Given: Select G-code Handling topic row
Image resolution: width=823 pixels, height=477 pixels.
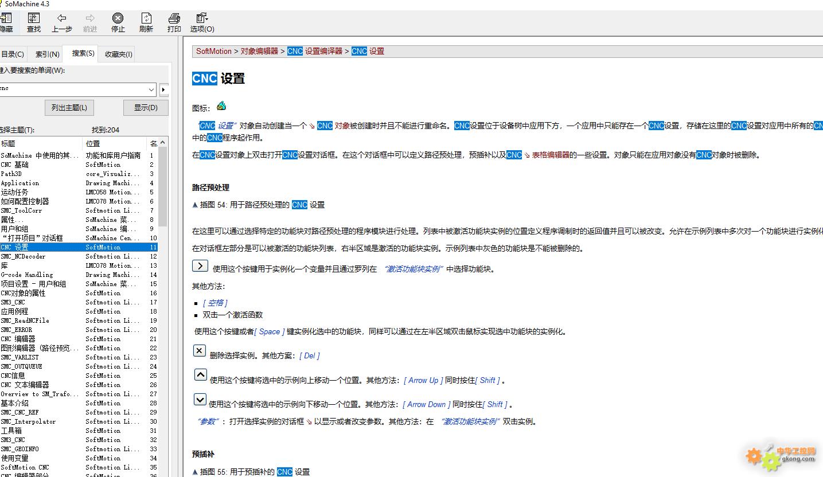Looking at the screenshot, I should 79,275.
